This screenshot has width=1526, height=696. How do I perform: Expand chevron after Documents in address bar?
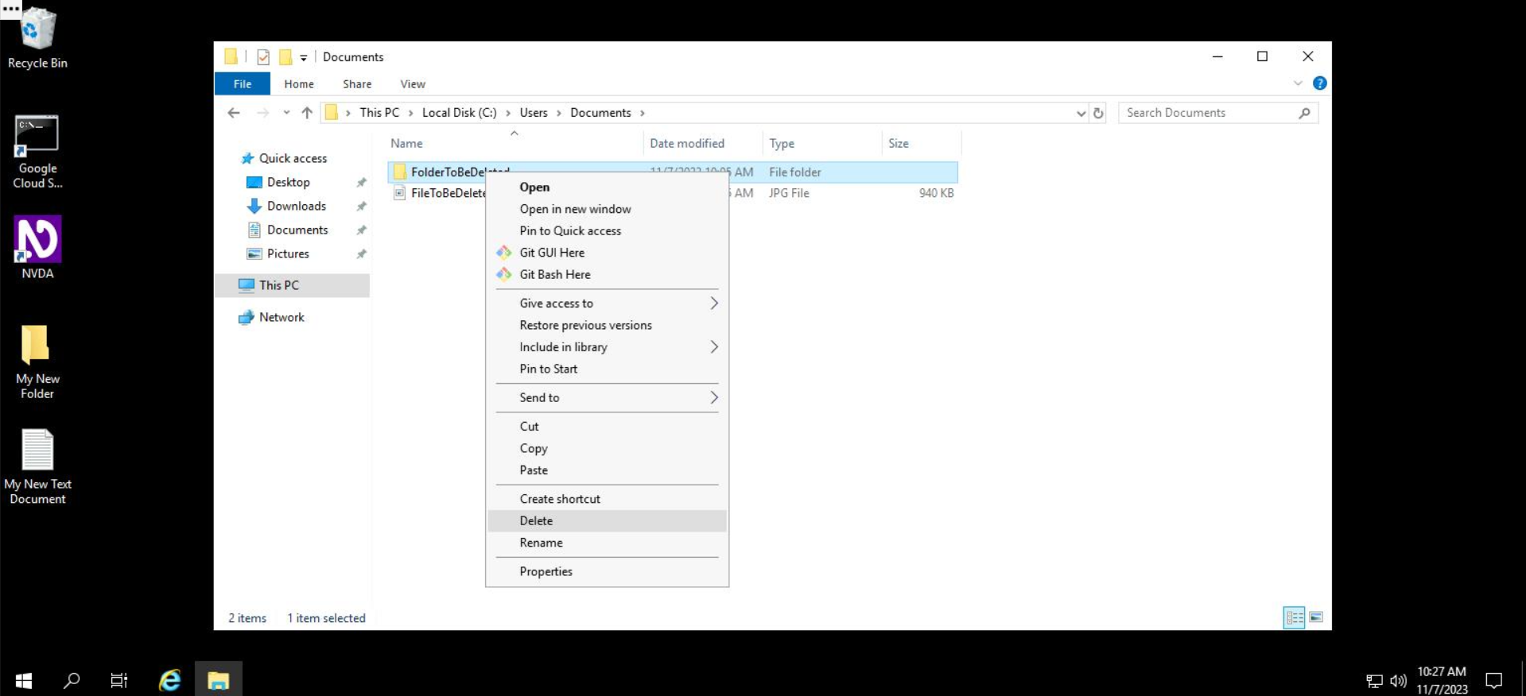click(x=643, y=113)
